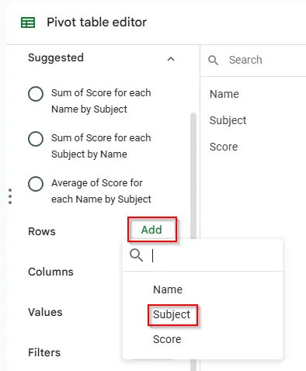Image resolution: width=306 pixels, height=371 pixels.
Task: Click the vertical three-dot drag handle
Action: tap(10, 196)
